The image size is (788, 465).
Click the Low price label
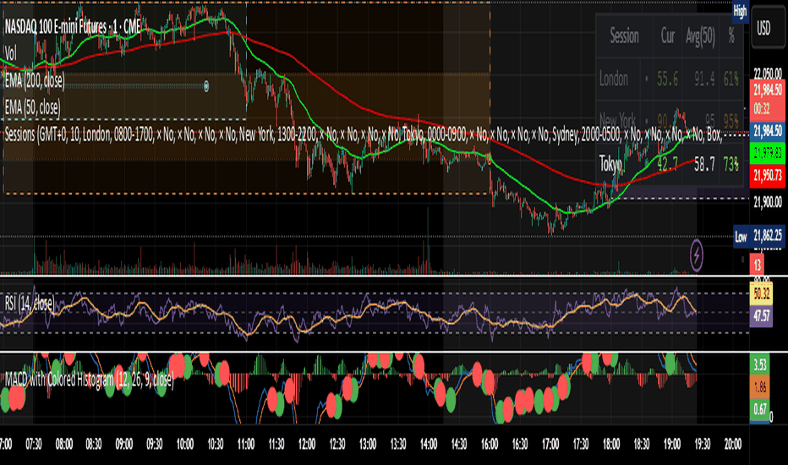[x=741, y=237]
